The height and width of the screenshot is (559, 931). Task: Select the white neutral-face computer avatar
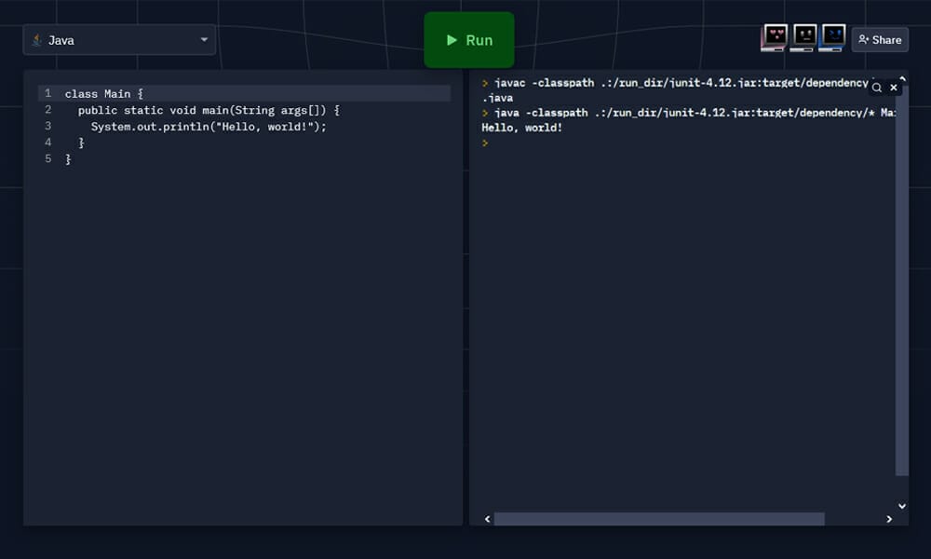[803, 37]
